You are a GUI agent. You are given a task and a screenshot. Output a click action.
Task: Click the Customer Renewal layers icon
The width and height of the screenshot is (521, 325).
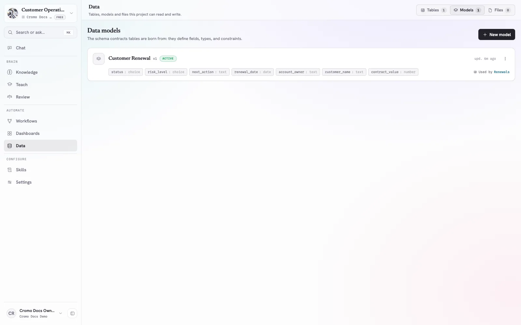99,59
